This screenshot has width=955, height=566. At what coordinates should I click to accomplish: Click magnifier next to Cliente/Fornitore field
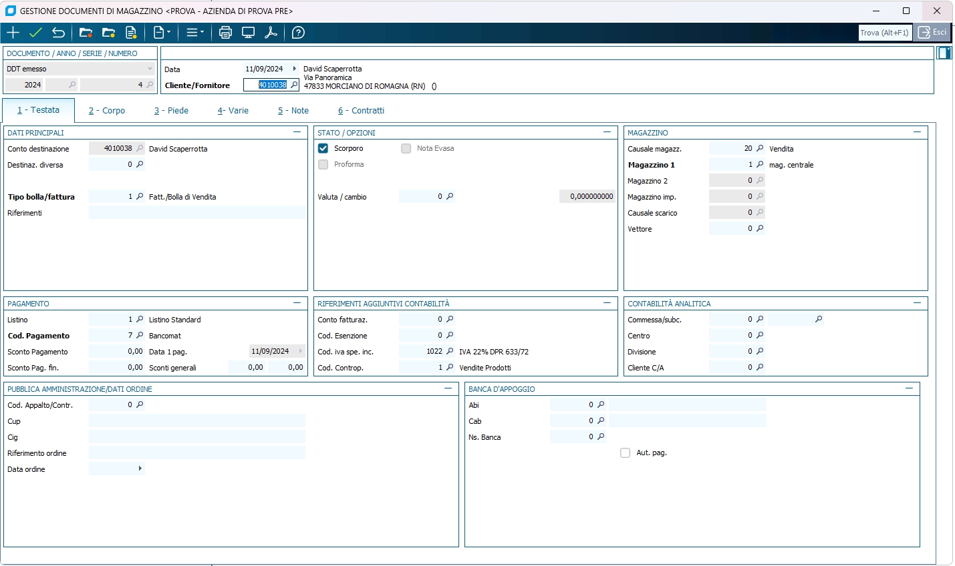[x=294, y=85]
